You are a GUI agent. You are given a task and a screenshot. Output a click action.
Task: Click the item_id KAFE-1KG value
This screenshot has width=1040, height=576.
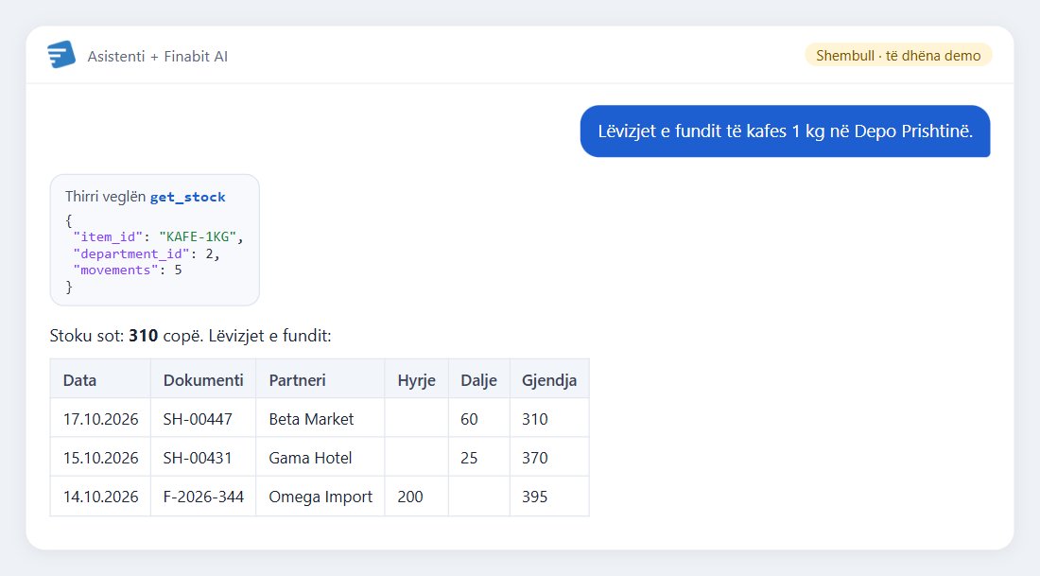pos(198,236)
